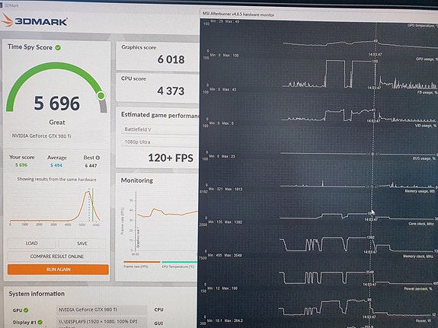Click the GPU field in System information
Viewport: 438px width, 328px height.
click(102, 310)
